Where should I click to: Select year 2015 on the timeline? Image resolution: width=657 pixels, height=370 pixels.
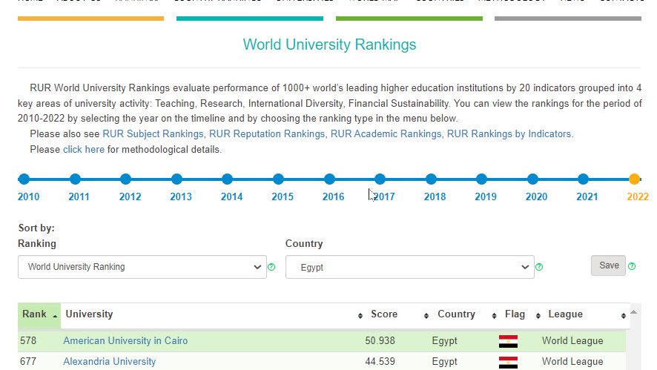click(x=278, y=179)
